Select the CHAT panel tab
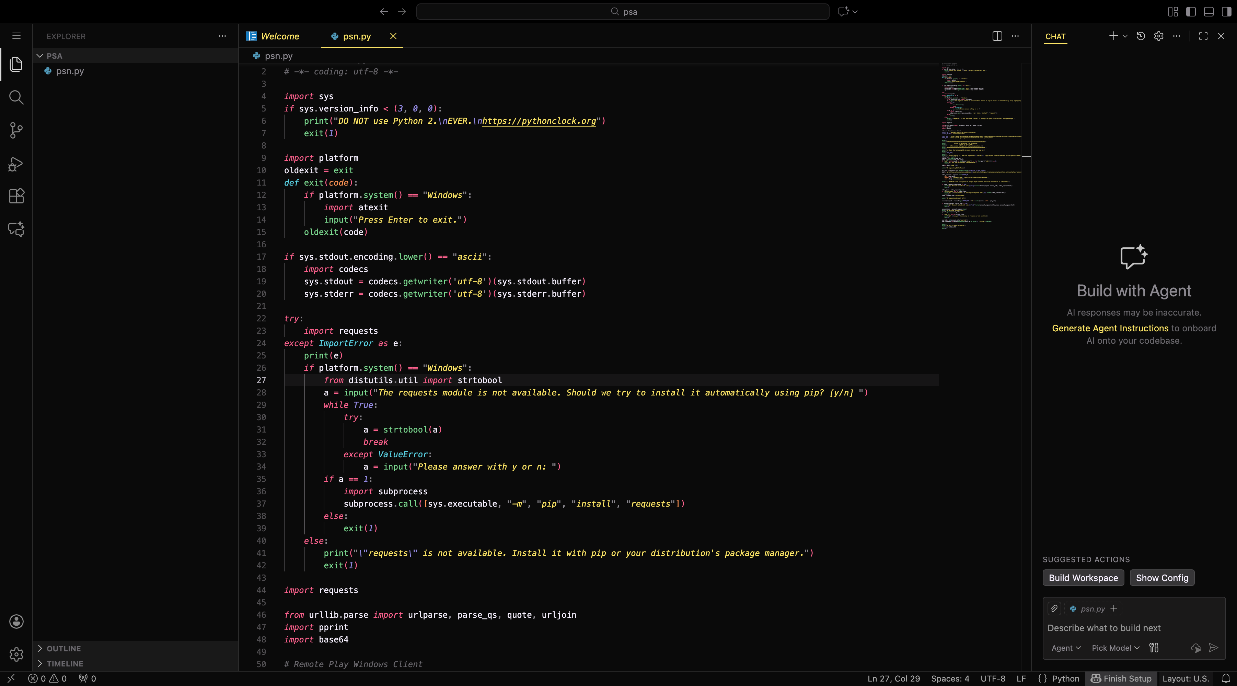The image size is (1237, 686). (1055, 36)
